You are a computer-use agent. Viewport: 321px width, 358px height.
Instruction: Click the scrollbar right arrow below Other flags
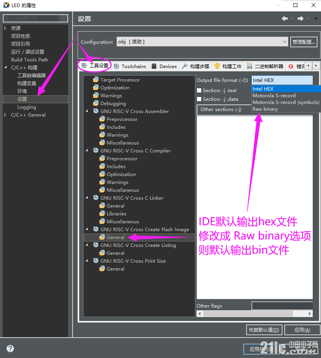(x=309, y=314)
